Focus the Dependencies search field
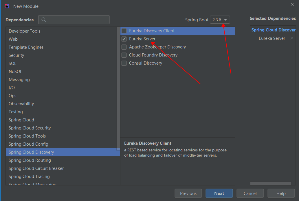This screenshot has height=201, width=299. 74,20
